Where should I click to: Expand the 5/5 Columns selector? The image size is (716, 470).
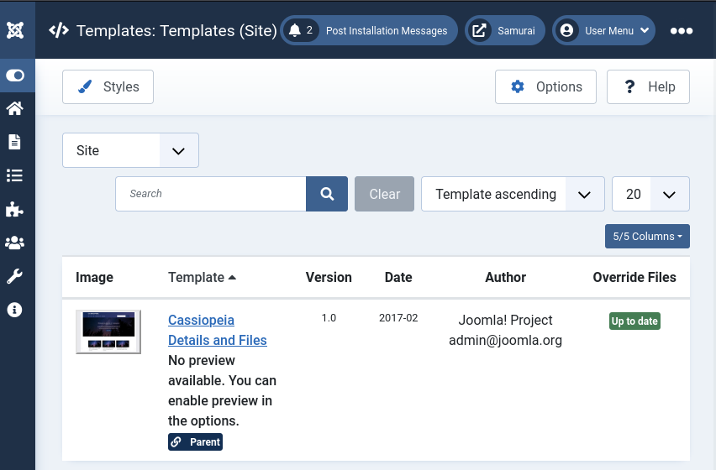coord(647,237)
